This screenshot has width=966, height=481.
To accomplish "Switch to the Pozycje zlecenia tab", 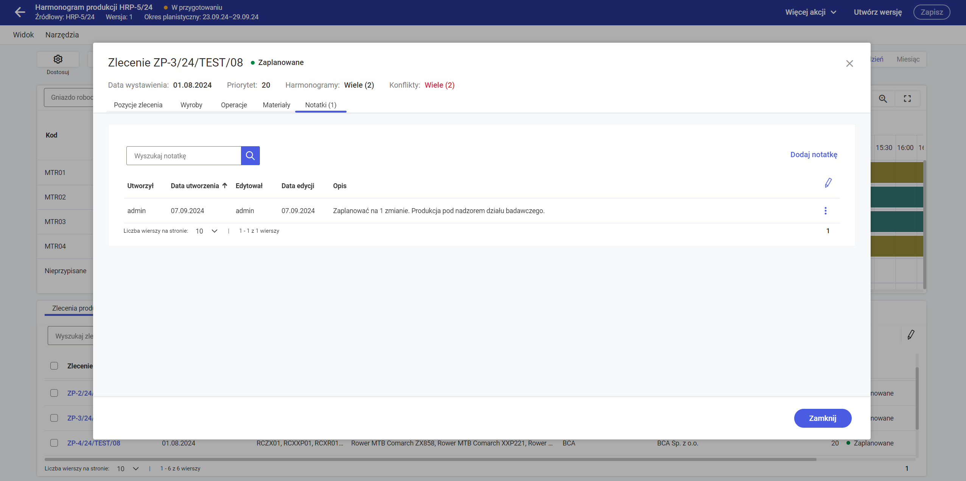I will pyautogui.click(x=138, y=105).
